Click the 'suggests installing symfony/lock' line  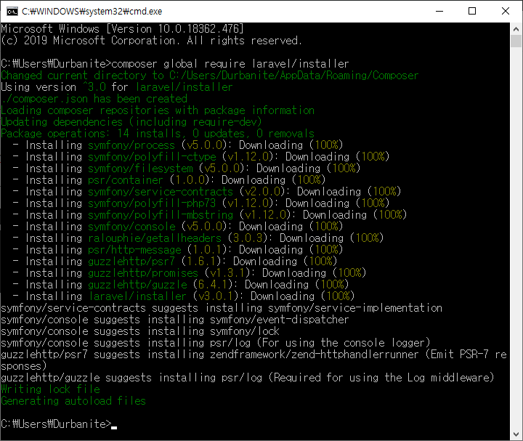140,331
